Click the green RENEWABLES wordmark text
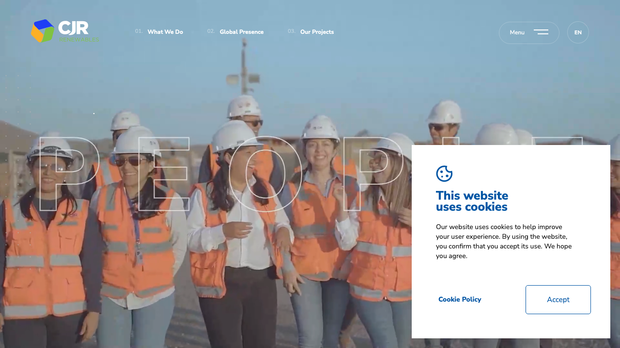 79,39
